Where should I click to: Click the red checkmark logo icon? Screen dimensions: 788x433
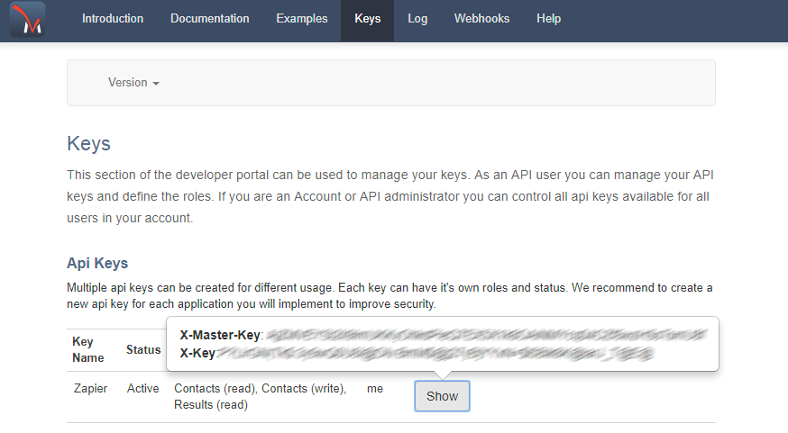coord(27,20)
